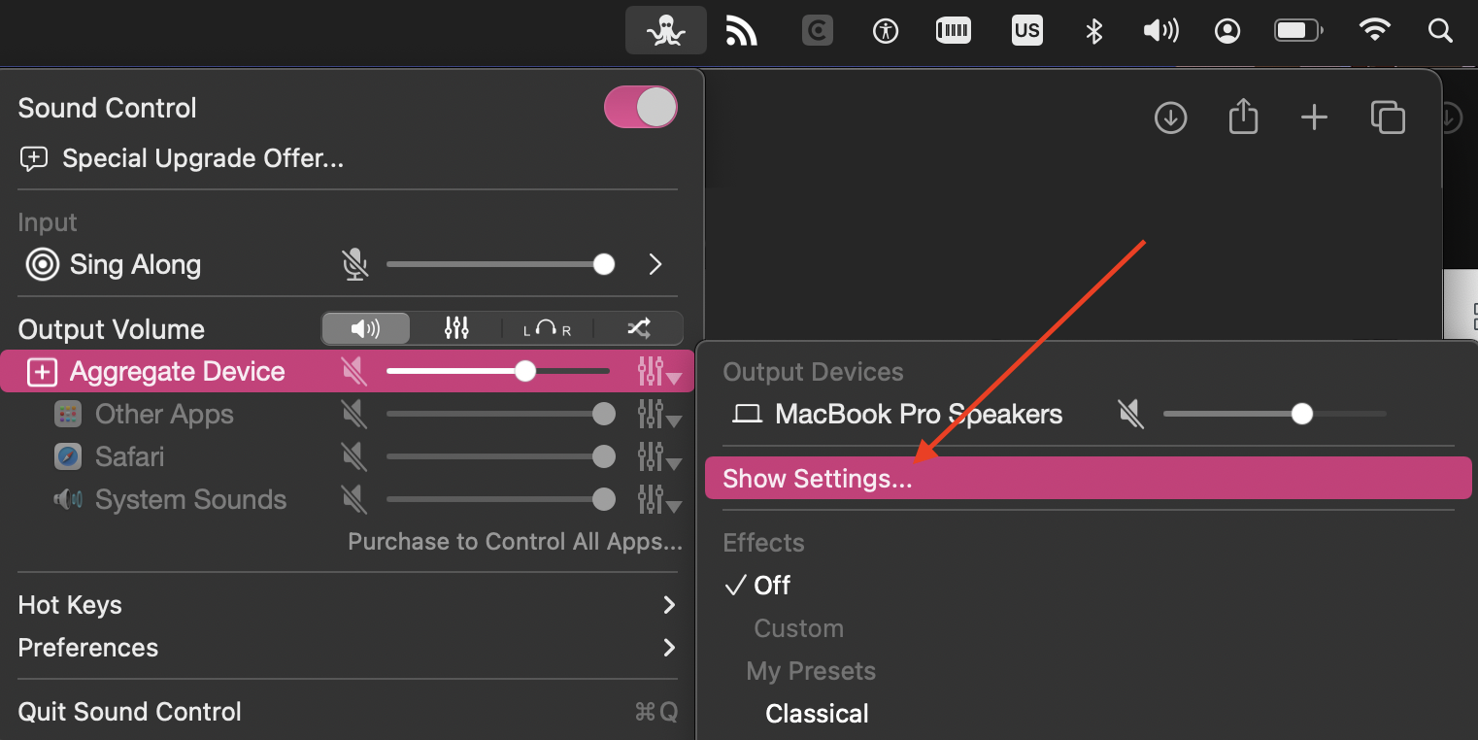1478x740 pixels.
Task: Expand the Sing Along input chevron
Action: pos(655,264)
